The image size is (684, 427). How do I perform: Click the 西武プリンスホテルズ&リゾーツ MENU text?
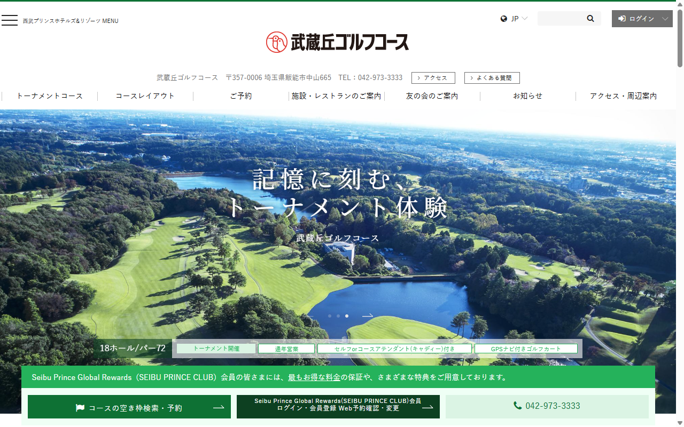point(71,21)
